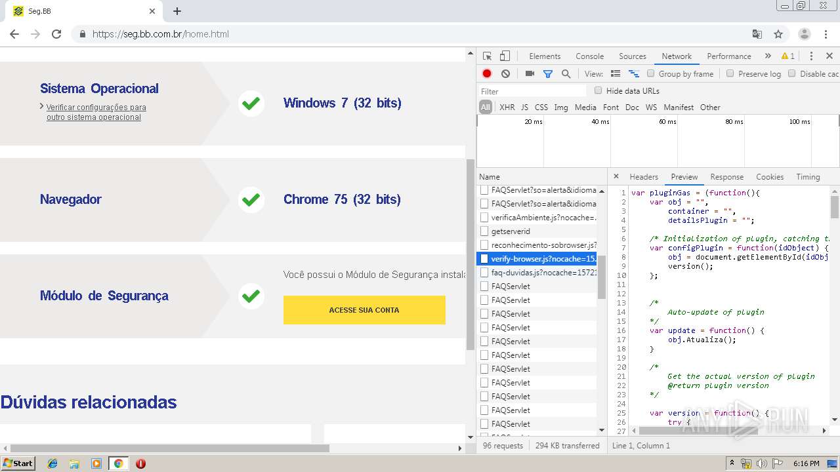Open a new browser tab
The width and height of the screenshot is (840, 472).
pyautogui.click(x=177, y=11)
